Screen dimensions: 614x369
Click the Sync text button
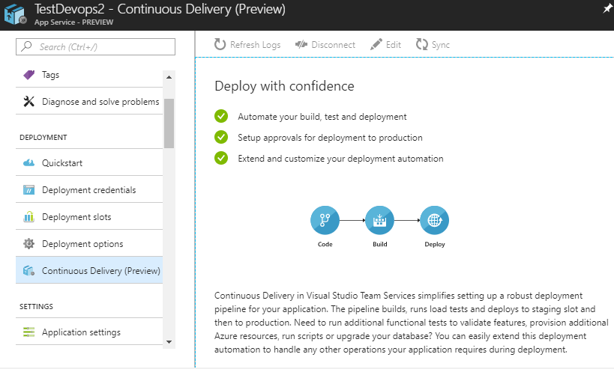tap(441, 46)
